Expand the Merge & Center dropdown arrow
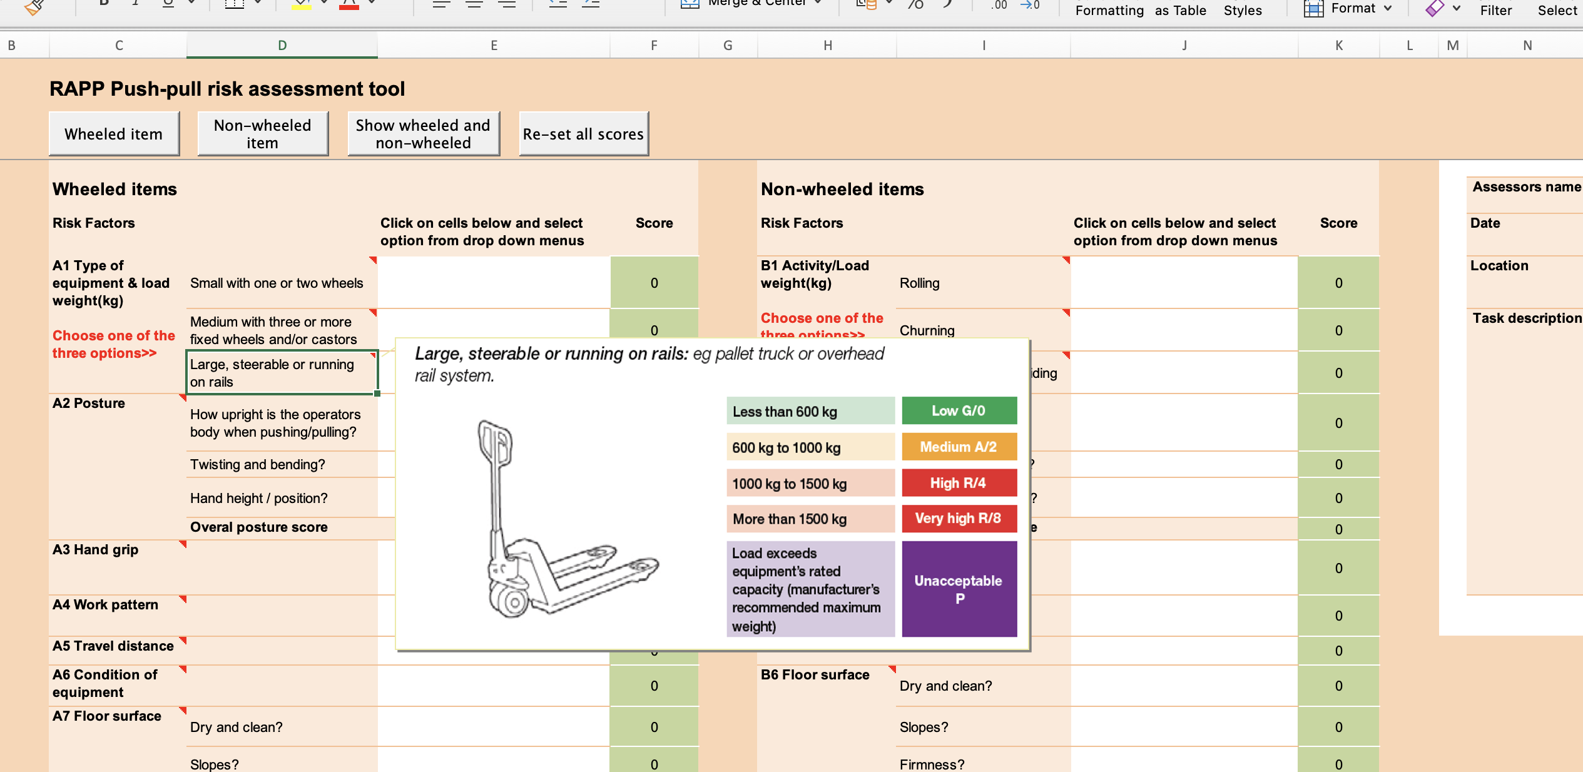The width and height of the screenshot is (1583, 772). click(818, 3)
